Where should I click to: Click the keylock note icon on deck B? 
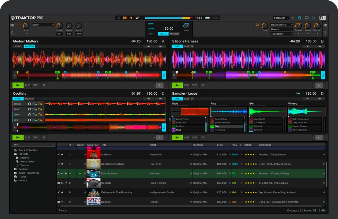point(323,75)
